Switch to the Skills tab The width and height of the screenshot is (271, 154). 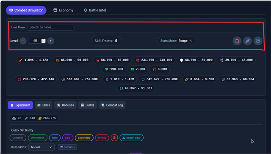pyautogui.click(x=44, y=105)
